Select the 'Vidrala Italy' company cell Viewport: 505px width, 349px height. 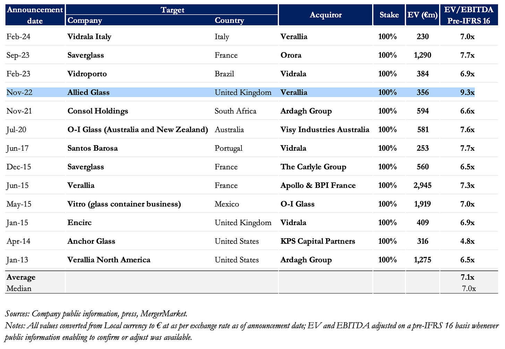point(89,36)
